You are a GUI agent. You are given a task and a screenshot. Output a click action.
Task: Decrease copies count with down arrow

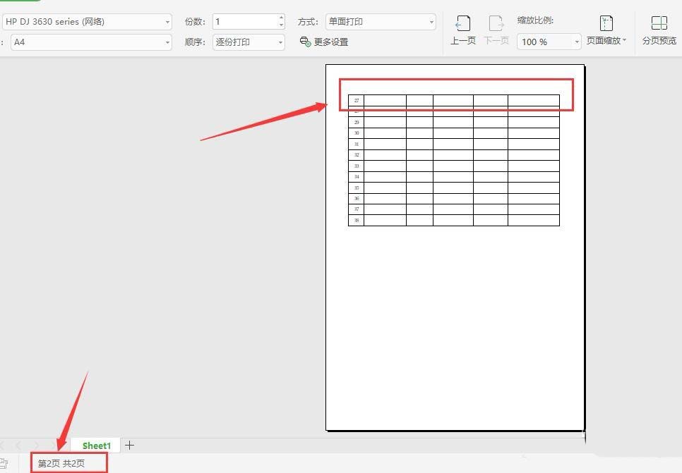[281, 25]
